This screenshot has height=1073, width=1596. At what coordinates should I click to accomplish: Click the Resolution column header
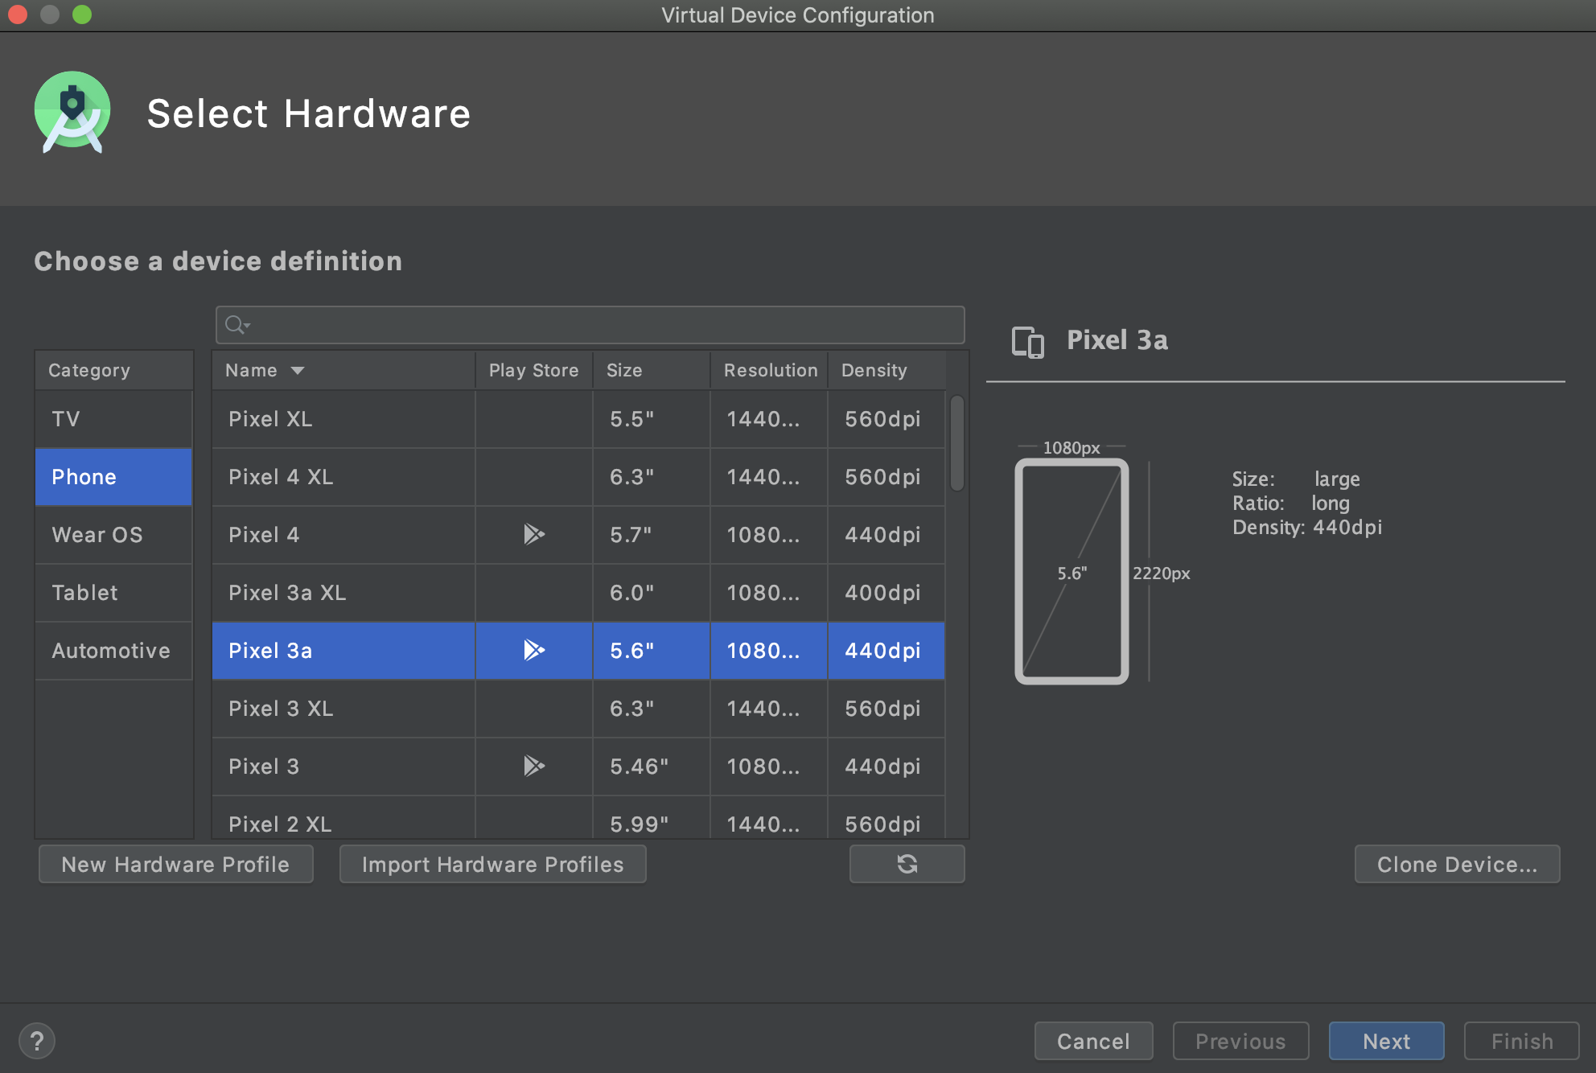coord(769,371)
